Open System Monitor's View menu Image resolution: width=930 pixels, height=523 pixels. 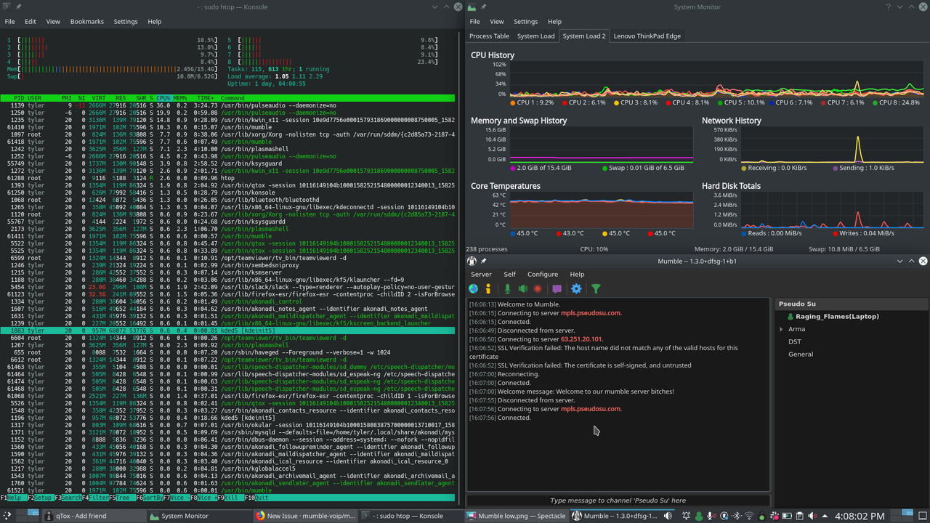[x=497, y=22]
